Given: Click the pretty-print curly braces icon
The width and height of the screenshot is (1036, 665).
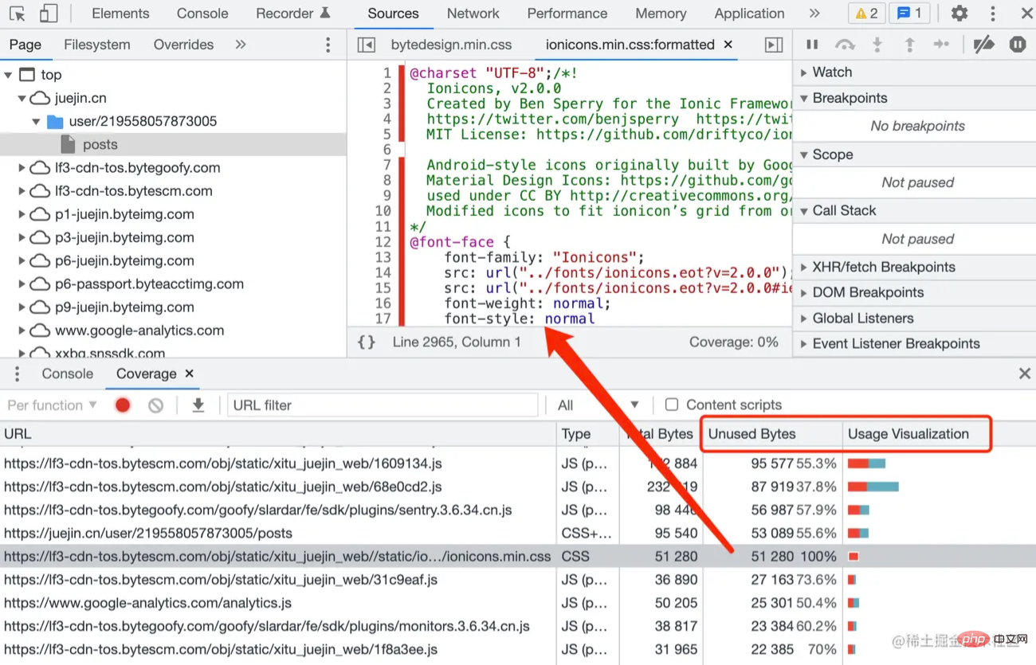Looking at the screenshot, I should click(366, 342).
